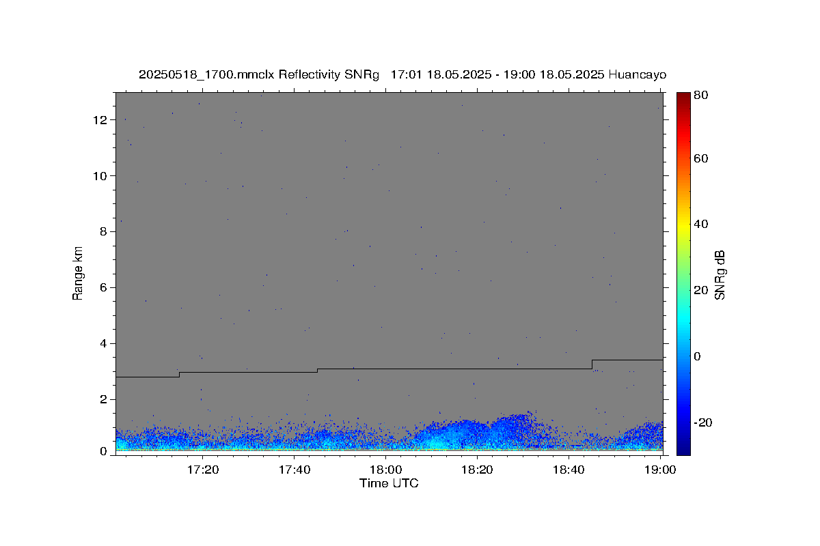Click the dark blue bottom of colorbar

tap(683, 449)
